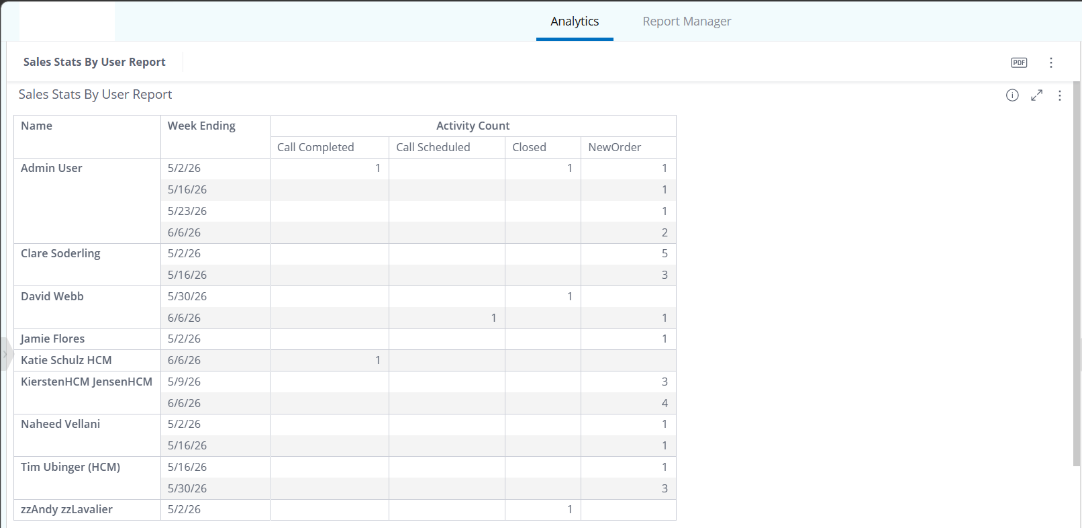Screen dimensions: 1082x528
Task: Select the Jamie Flores name cell
Action: pos(87,339)
